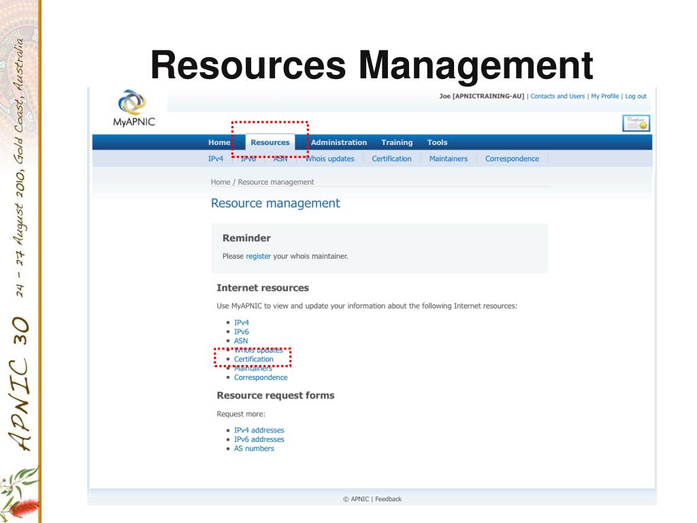This screenshot has width=697, height=523.
Task: Open IPv6 under Internet resources list
Action: [242, 332]
